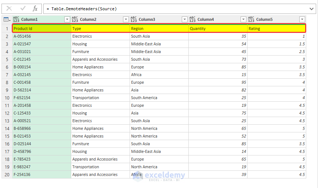Image resolution: width=318 pixels, height=188 pixels.
Task: Open the Column3 filter dropdown
Action: coord(185,19)
